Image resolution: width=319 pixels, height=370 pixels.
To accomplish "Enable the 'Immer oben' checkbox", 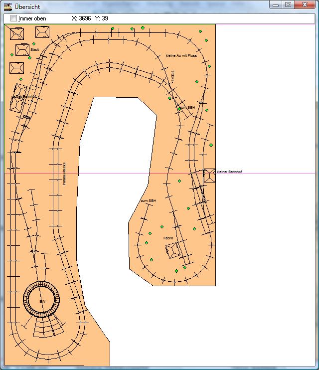I will (x=14, y=18).
